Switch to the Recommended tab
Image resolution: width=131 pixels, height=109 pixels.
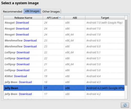13,12
